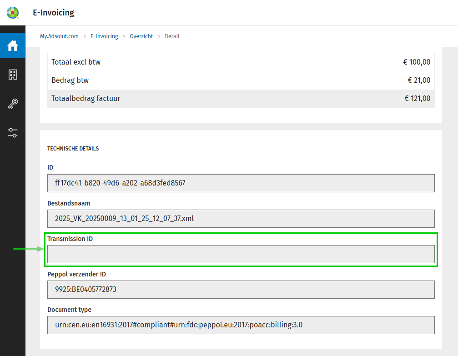Screen dimensions: 458x356
Task: Select the Bedrag btw row
Action: [241, 80]
